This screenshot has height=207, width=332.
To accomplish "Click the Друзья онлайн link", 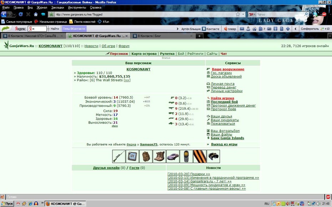I will pyautogui.click(x=106, y=168).
